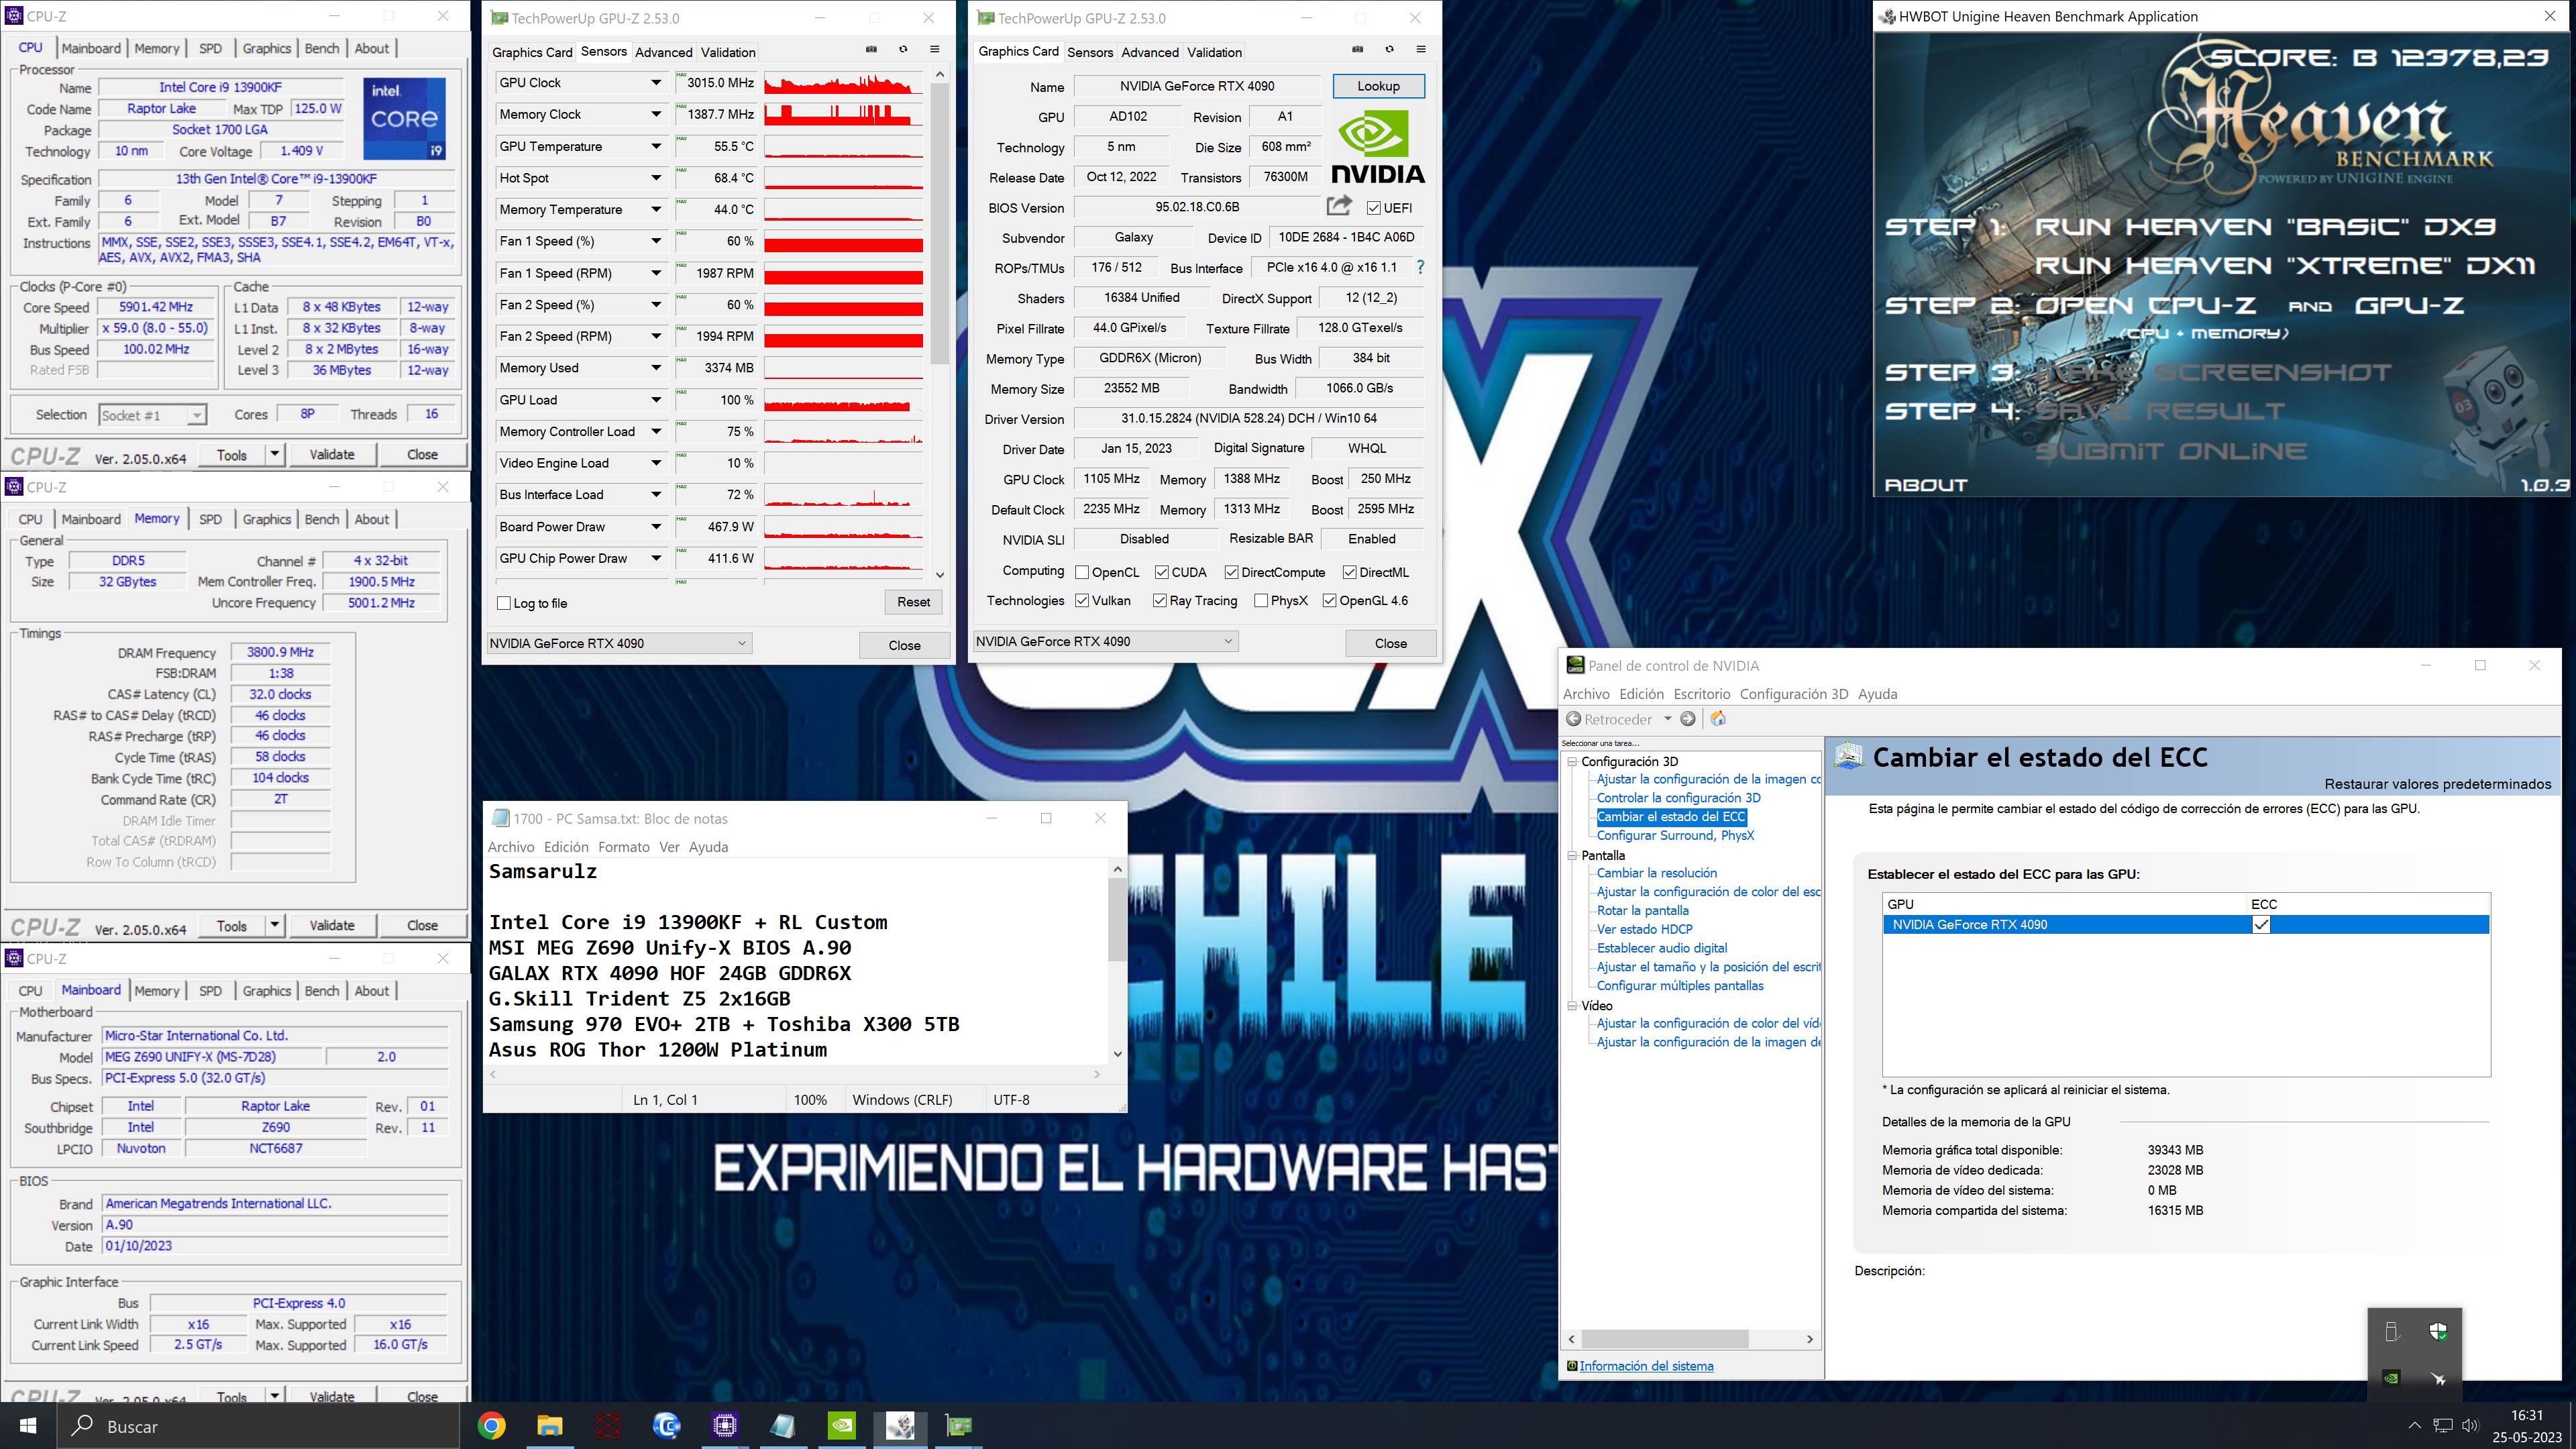Show hidden tray icons chevron
The height and width of the screenshot is (1449, 2576).
click(x=2415, y=1426)
